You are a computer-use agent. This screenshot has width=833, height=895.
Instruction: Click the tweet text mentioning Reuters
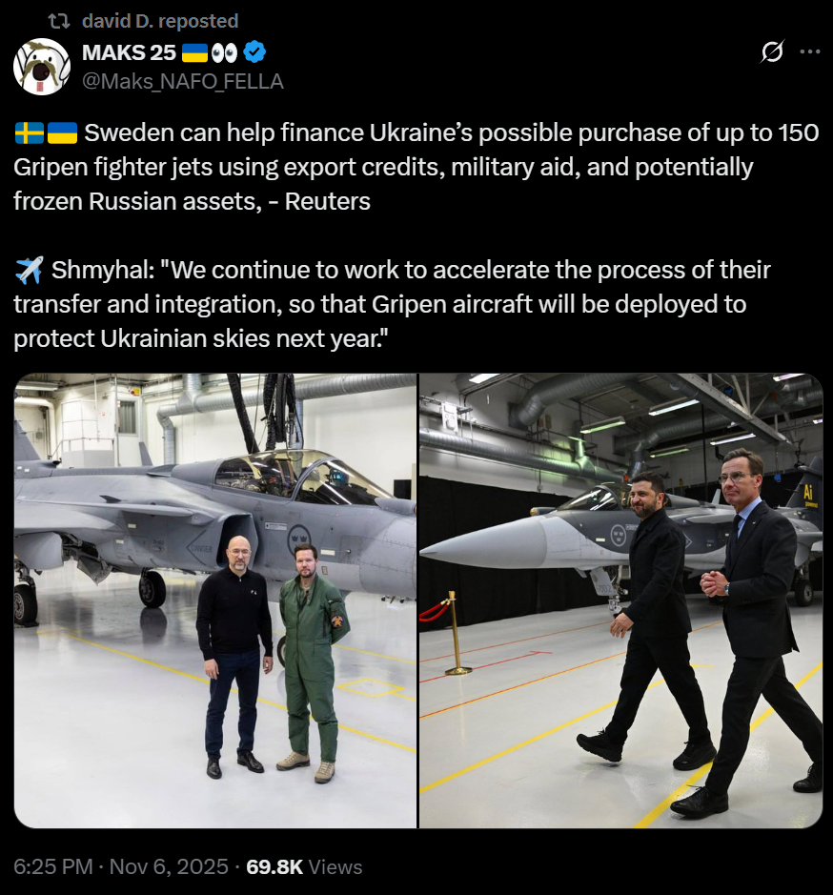point(416,167)
